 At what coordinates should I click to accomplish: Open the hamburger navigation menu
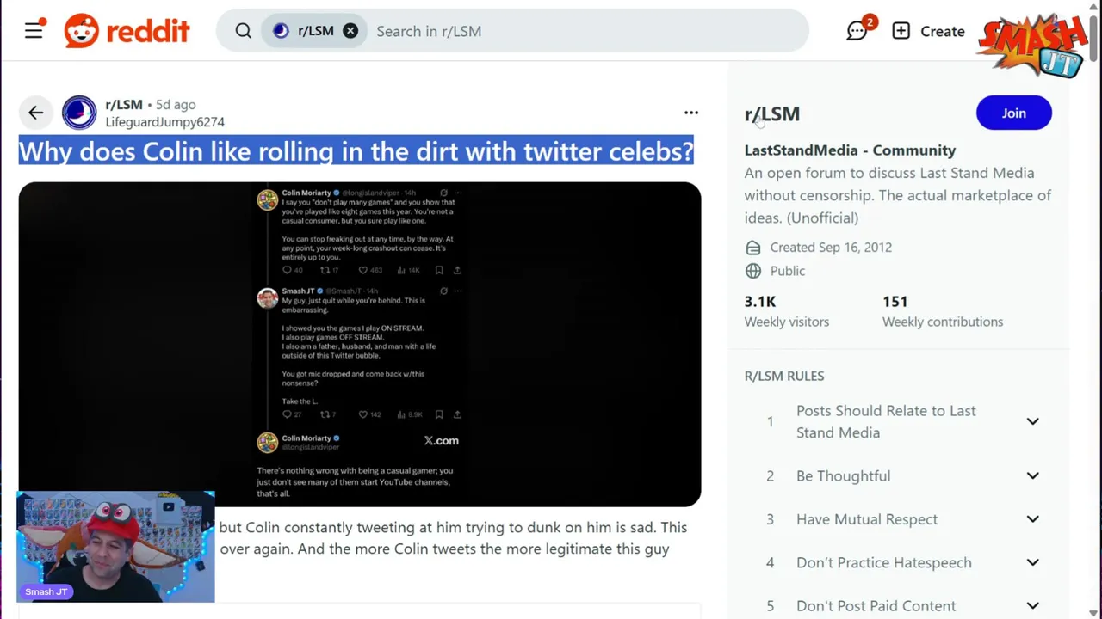pos(34,31)
